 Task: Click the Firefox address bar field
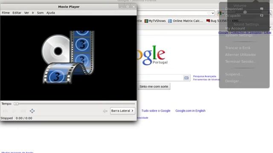[x=176, y=13]
